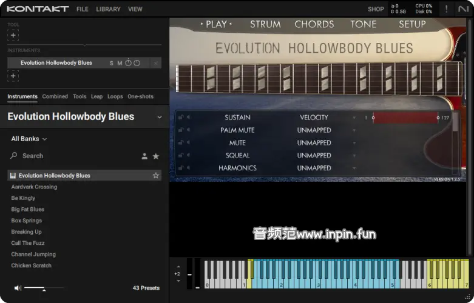The width and height of the screenshot is (474, 303).
Task: Favorite the Evolution Hollowbody Blues preset star
Action: pos(156,176)
